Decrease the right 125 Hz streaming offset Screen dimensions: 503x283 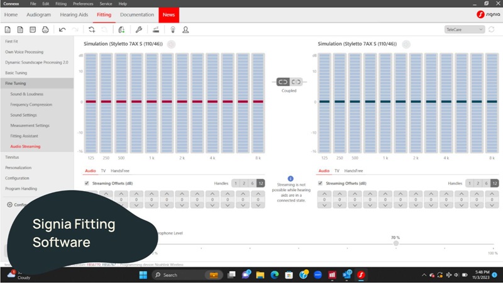click(324, 205)
